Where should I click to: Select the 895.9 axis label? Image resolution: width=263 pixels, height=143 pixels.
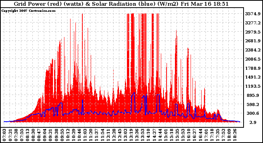click(x=253, y=95)
